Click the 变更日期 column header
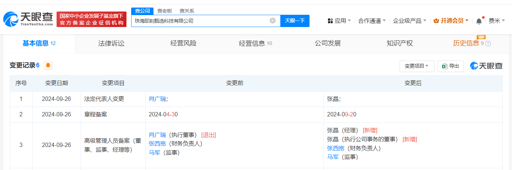512x170 pixels. (x=57, y=83)
